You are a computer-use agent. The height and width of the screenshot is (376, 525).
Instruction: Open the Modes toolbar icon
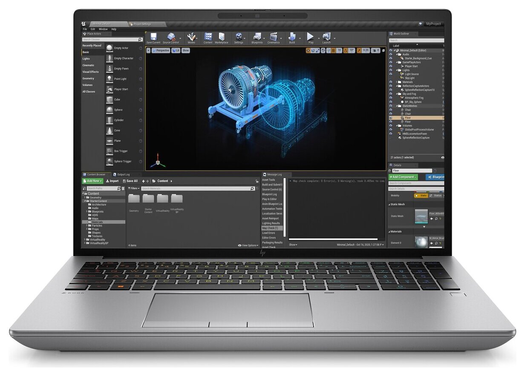point(191,37)
